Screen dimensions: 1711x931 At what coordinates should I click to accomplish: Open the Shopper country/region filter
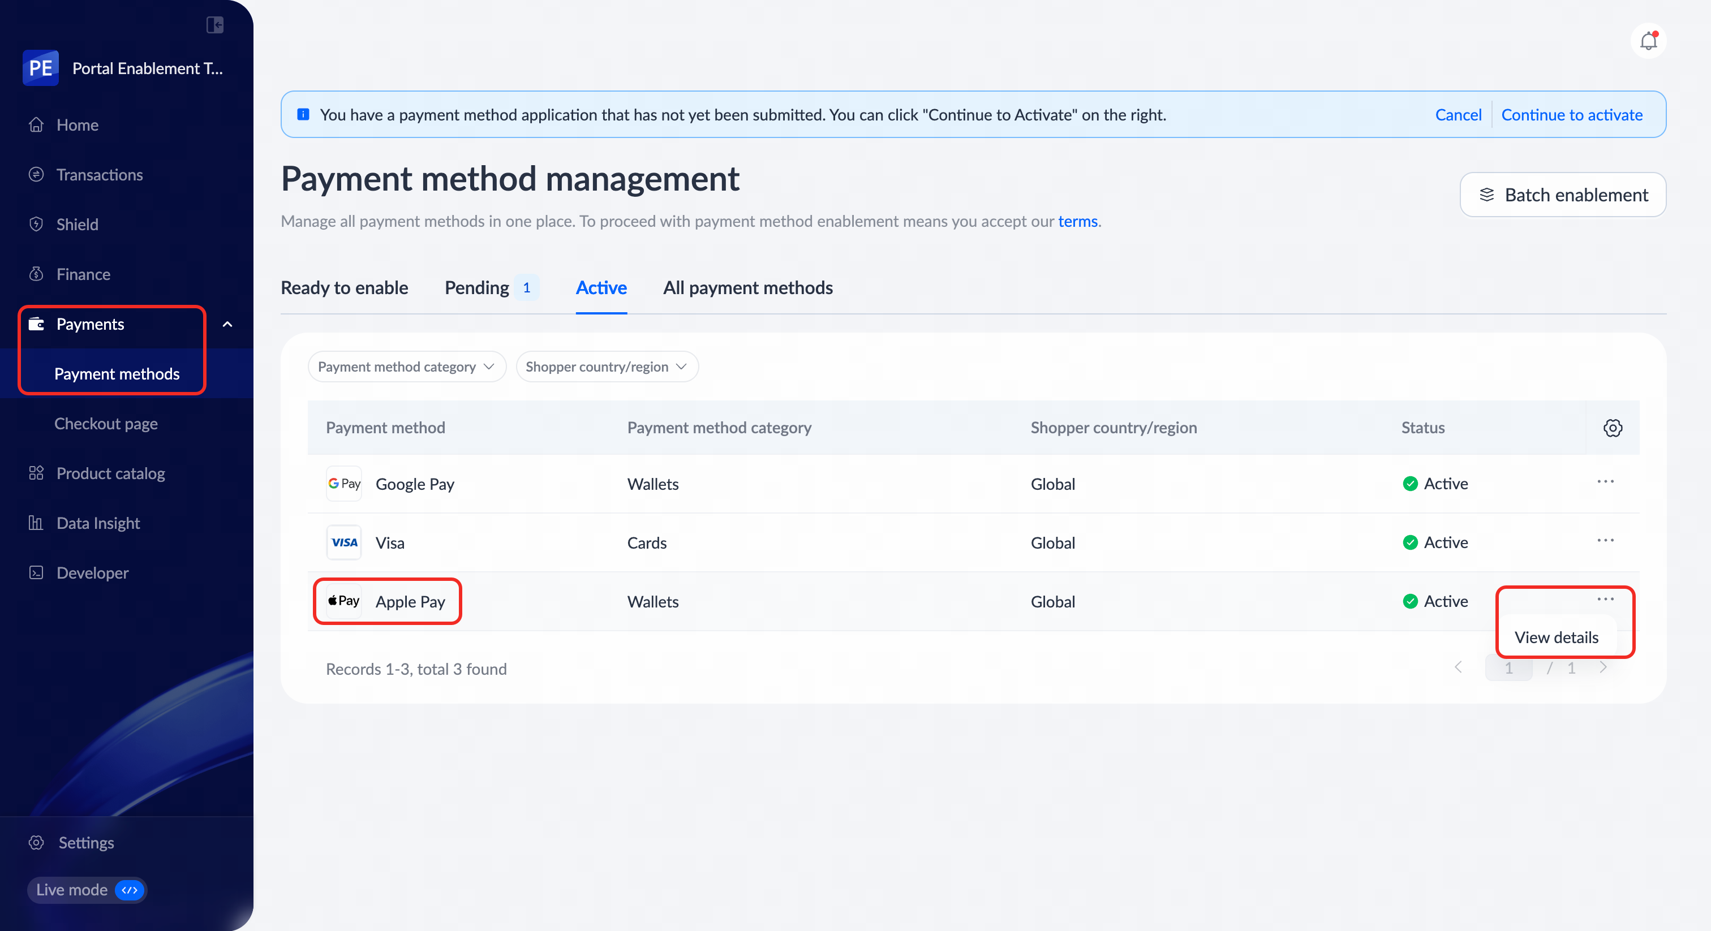(x=607, y=367)
